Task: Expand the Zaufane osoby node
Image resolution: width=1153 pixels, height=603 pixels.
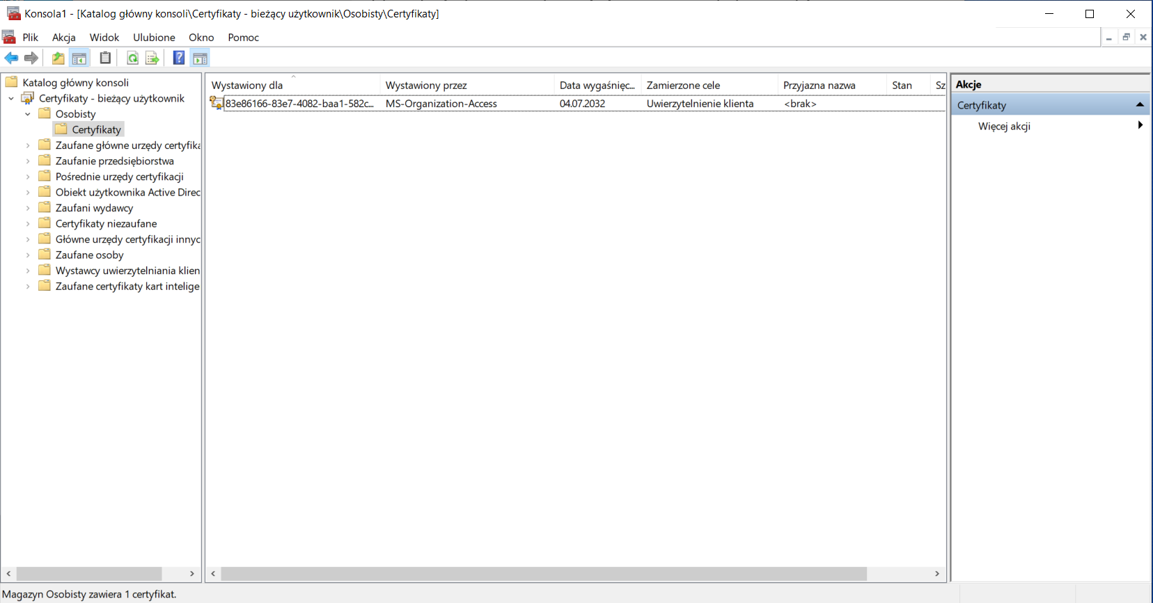Action: click(x=28, y=255)
